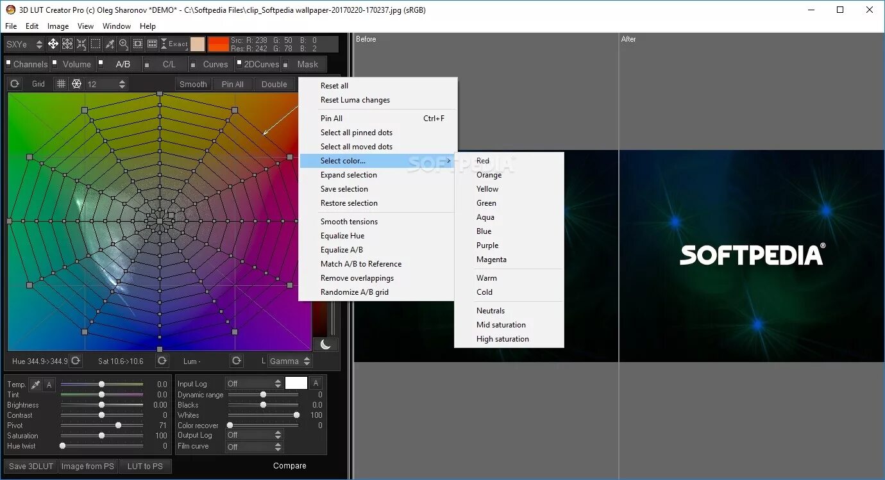Enable the Channels tab checkbox
885x480 pixels.
click(8, 63)
